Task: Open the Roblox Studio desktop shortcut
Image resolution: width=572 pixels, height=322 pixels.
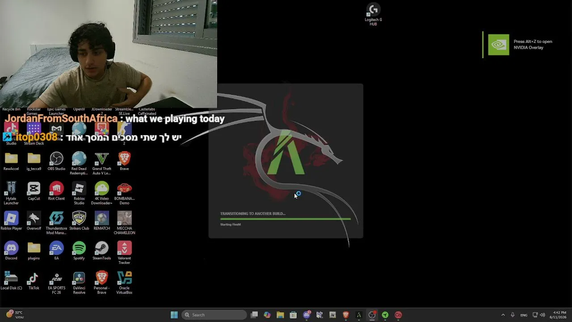Action: (x=79, y=194)
